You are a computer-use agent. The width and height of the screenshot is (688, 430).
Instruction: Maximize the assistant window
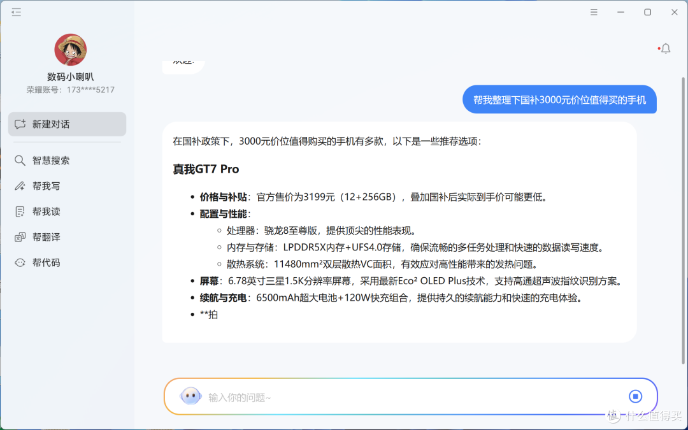click(647, 12)
